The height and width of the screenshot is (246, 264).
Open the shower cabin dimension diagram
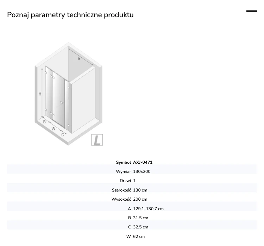click(x=69, y=94)
